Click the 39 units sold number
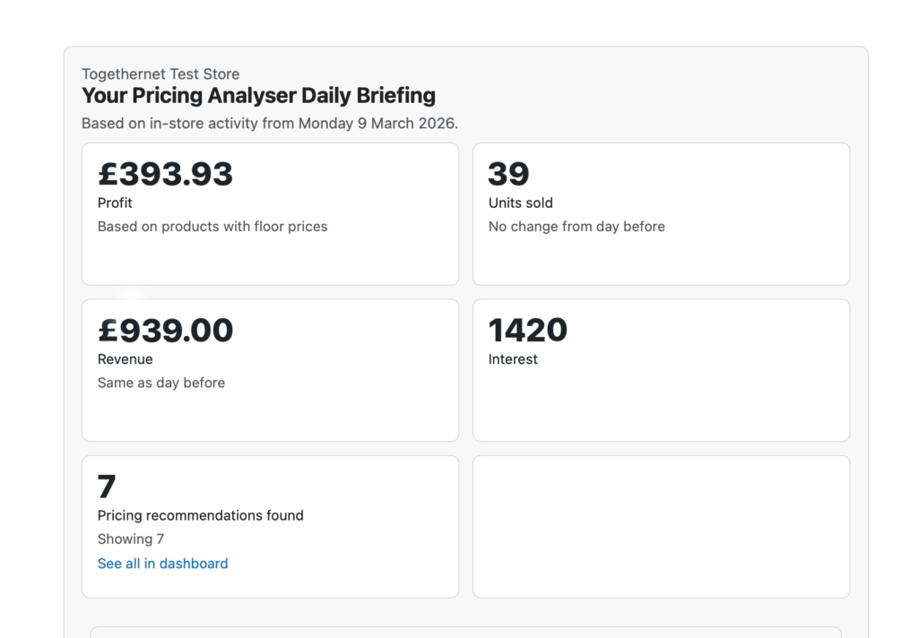The image size is (918, 638). [x=508, y=174]
